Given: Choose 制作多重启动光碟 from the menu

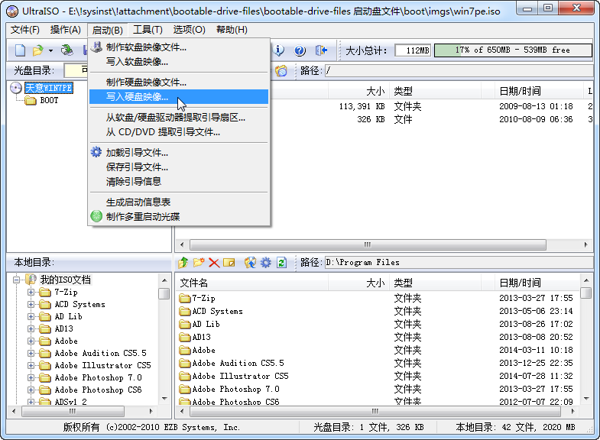Looking at the screenshot, I should [143, 216].
